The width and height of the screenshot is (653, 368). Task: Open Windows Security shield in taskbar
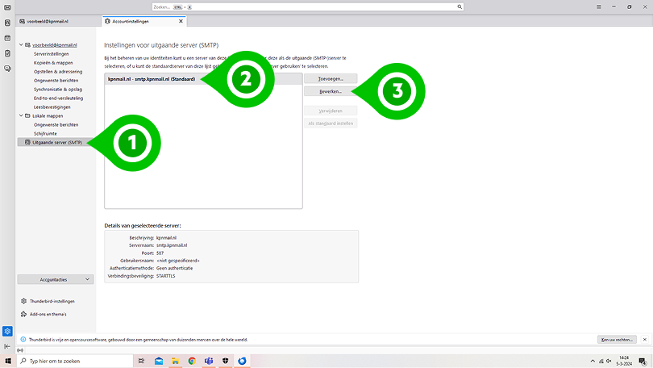225,361
